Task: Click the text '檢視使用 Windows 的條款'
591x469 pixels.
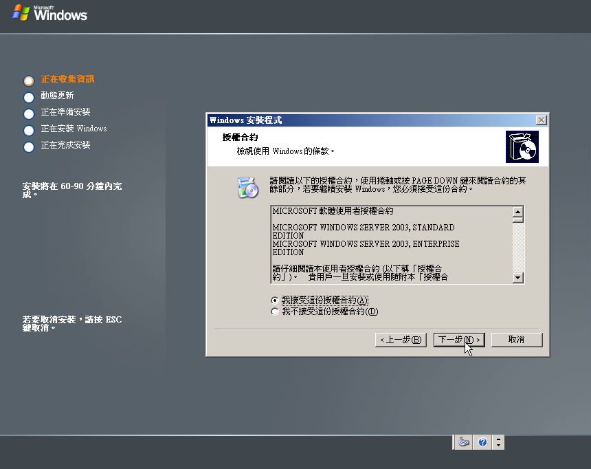Action: click(x=285, y=151)
